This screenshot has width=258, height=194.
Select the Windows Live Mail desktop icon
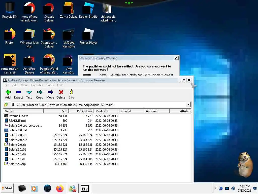29,38
